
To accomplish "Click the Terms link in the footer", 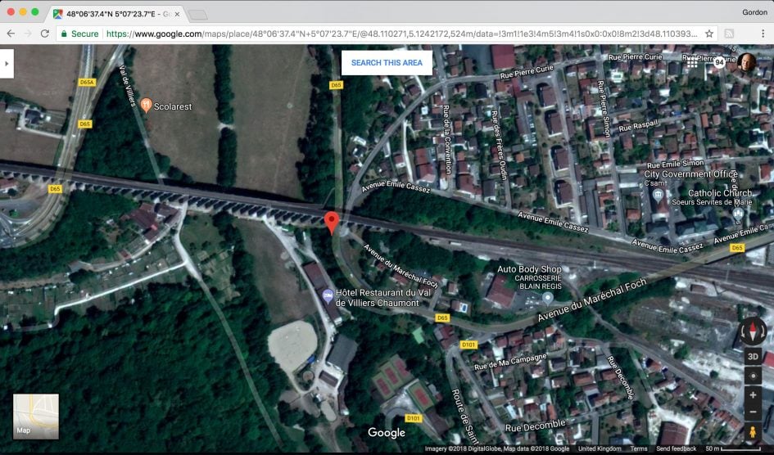I will tap(639, 448).
